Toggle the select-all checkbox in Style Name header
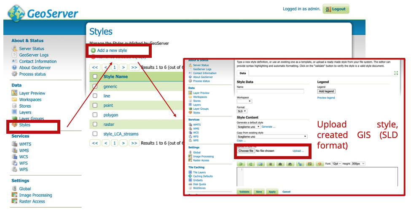 click(x=95, y=77)
